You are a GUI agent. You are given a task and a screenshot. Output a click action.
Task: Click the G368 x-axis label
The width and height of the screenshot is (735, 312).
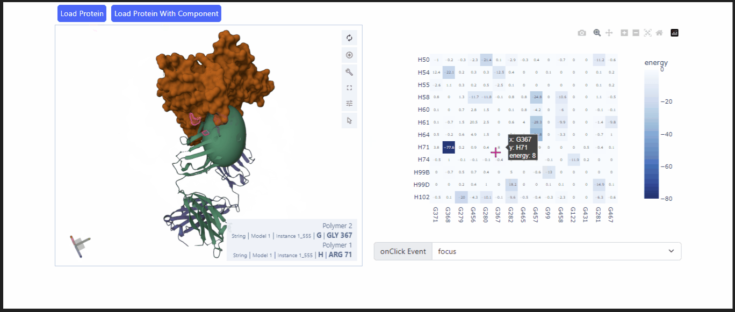coord(448,214)
